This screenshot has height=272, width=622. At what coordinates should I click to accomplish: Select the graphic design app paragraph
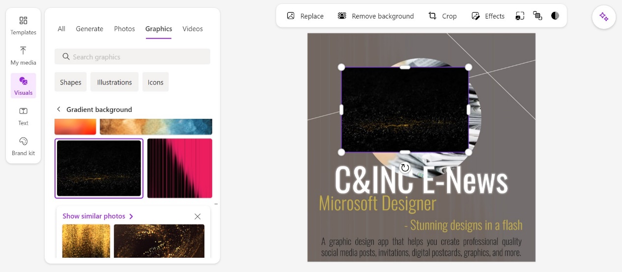tap(421, 247)
